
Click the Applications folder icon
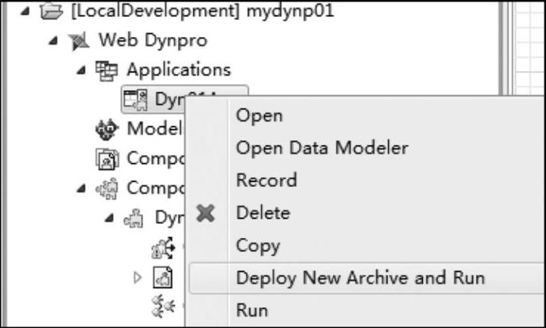(x=106, y=71)
